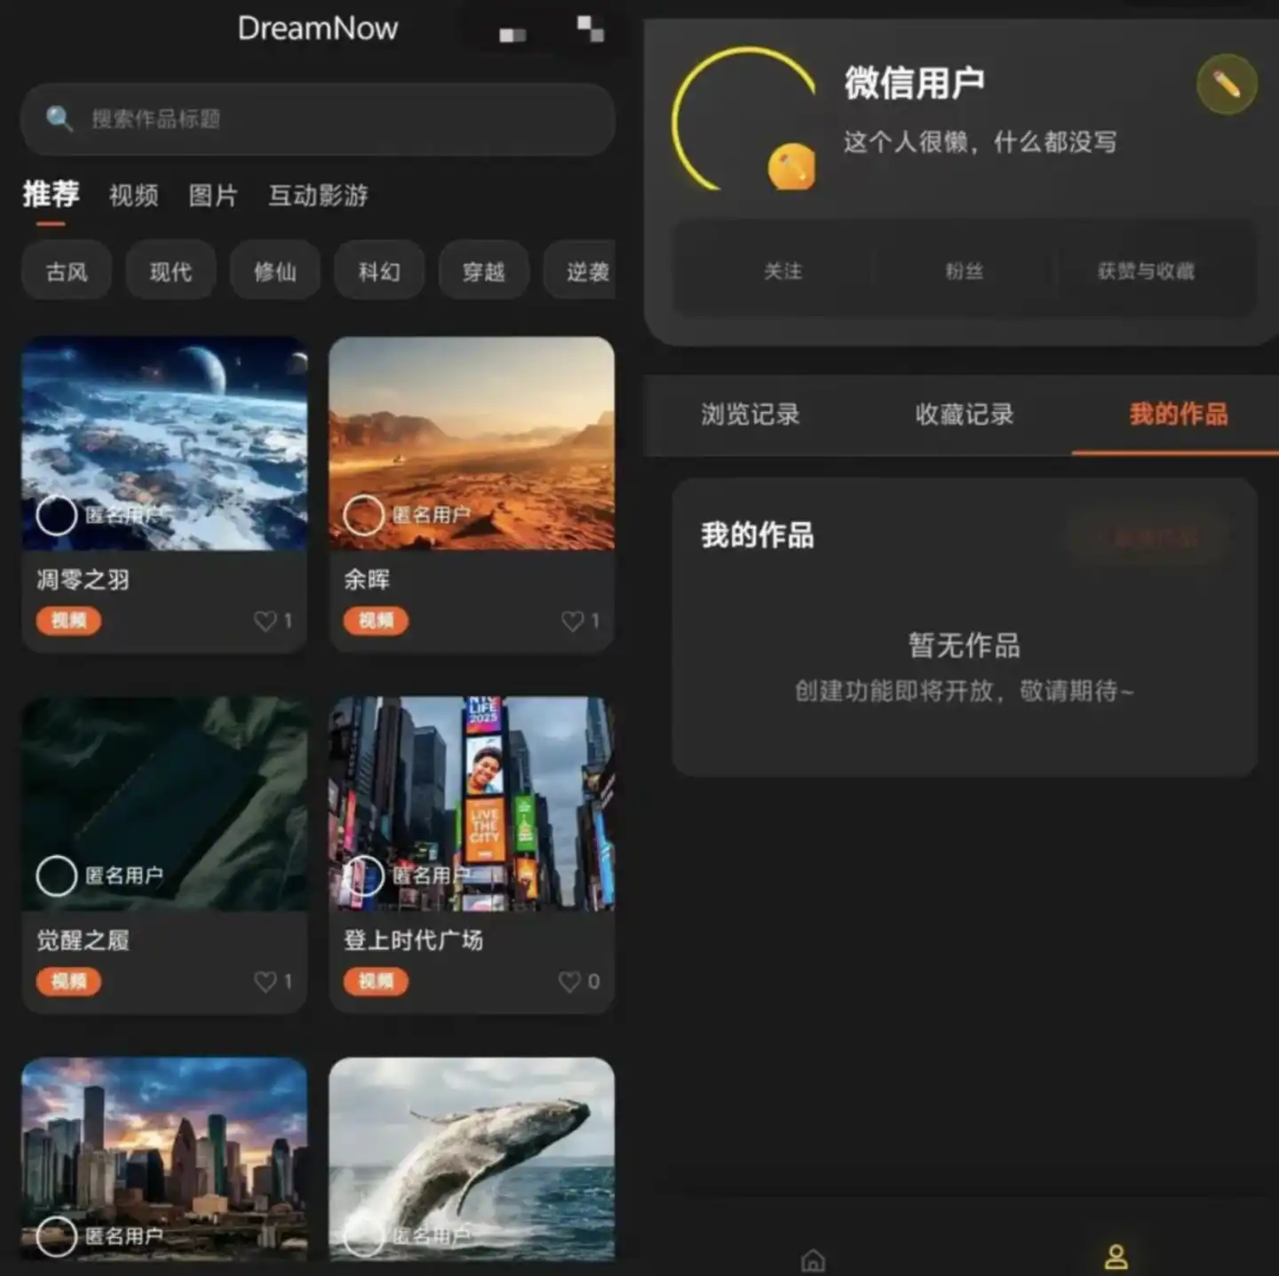Toggle the 科幻 category filter chip
Image resolution: width=1279 pixels, height=1276 pixels.
[x=378, y=271]
